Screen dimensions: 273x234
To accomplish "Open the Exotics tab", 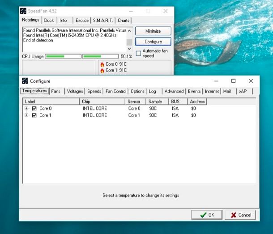I will pos(82,21).
